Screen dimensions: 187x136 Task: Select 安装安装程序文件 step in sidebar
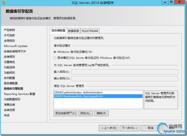(15, 51)
